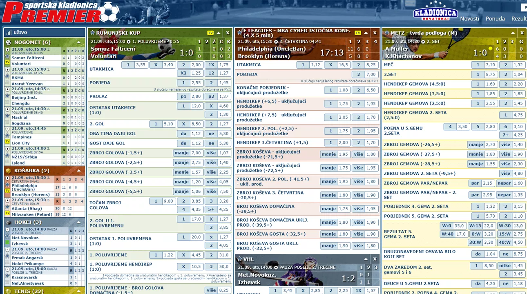Image resolution: width=527 pixels, height=294 pixels.
Task: Click TV icon in NBA Cyber panel header
Action: (357, 33)
